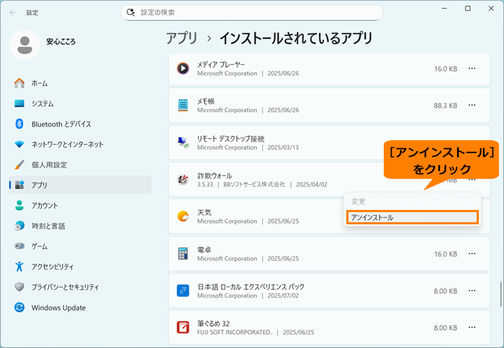Click 8.00 KB size of 筆ぐるめ 32
Viewport: 504px width, 348px height.
(x=445, y=328)
